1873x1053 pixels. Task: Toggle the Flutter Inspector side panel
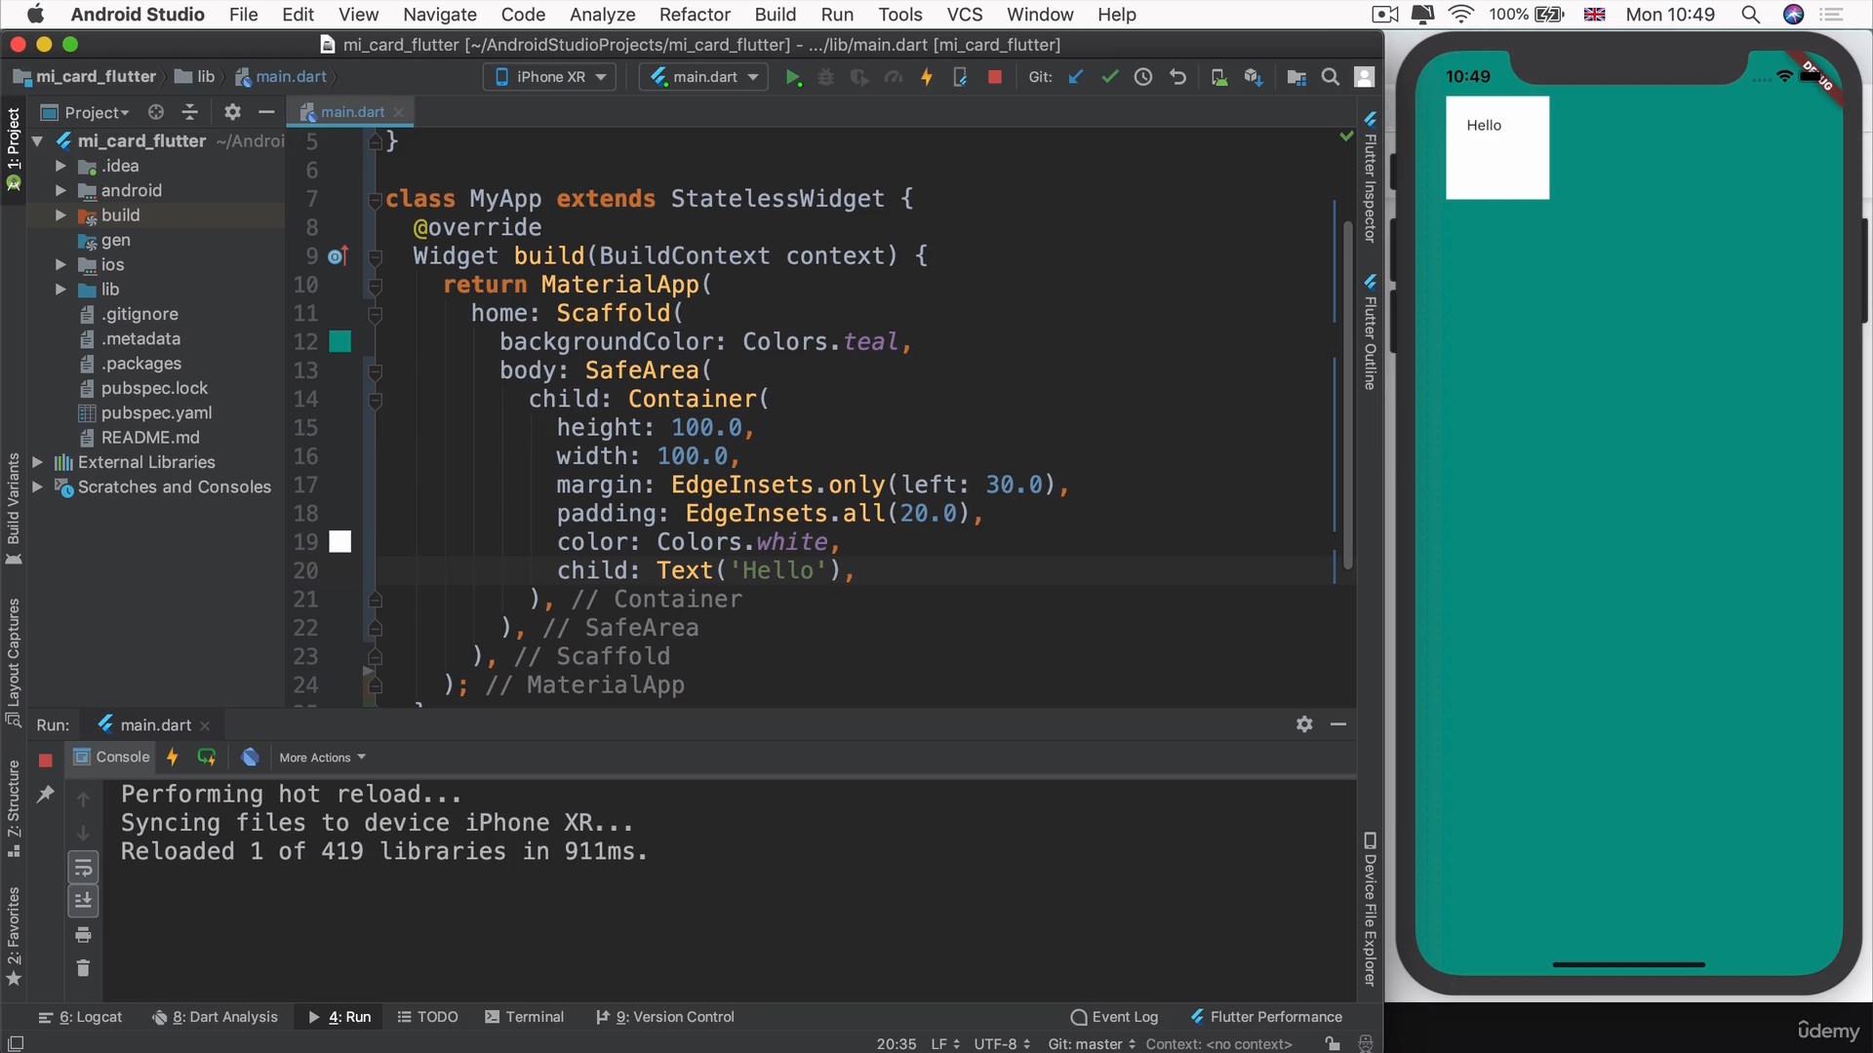pos(1370,176)
